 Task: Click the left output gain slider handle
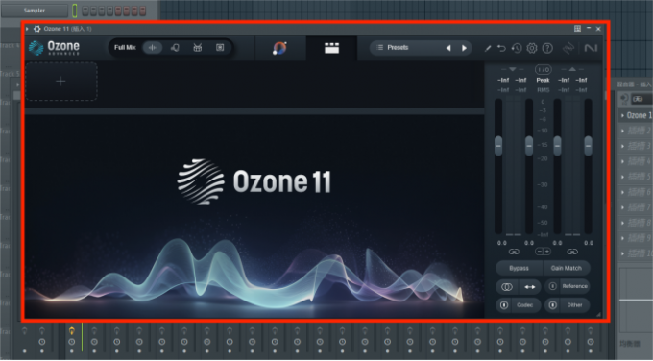click(x=557, y=146)
